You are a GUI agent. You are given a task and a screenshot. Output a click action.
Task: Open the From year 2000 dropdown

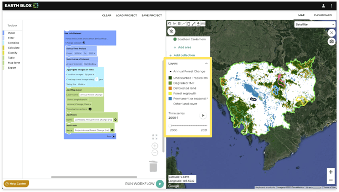coord(78,54)
